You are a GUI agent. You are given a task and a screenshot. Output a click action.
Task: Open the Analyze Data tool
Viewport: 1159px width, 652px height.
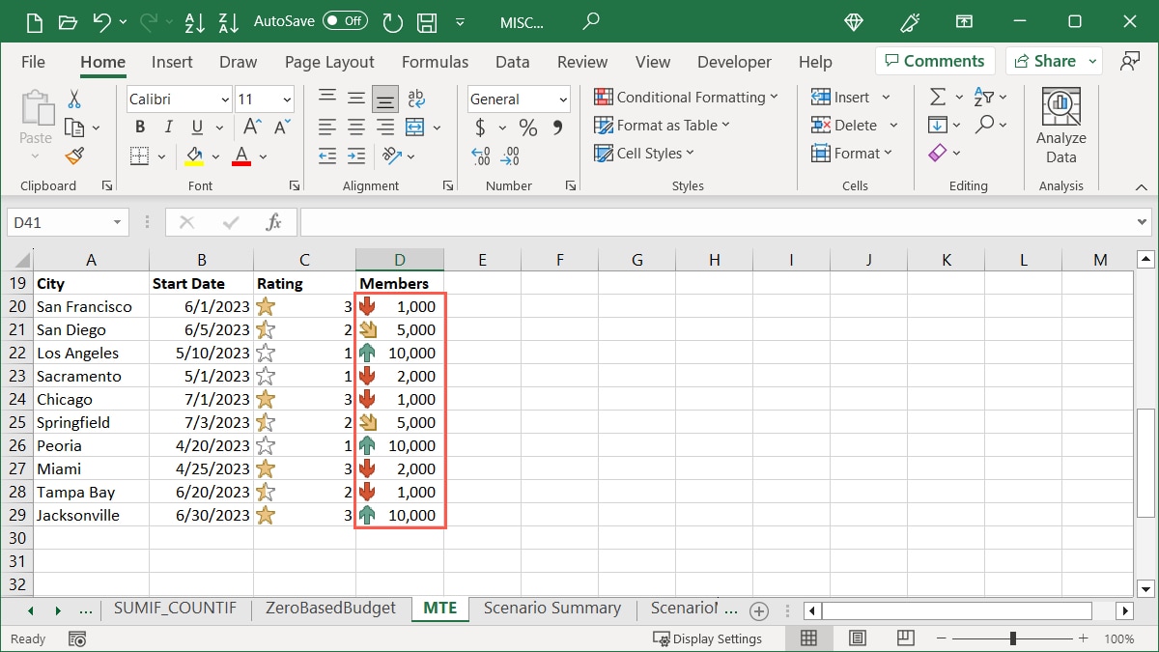pyautogui.click(x=1060, y=122)
